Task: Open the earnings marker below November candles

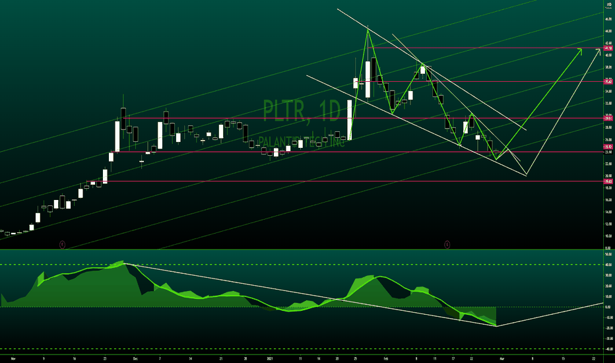Action: (x=63, y=245)
